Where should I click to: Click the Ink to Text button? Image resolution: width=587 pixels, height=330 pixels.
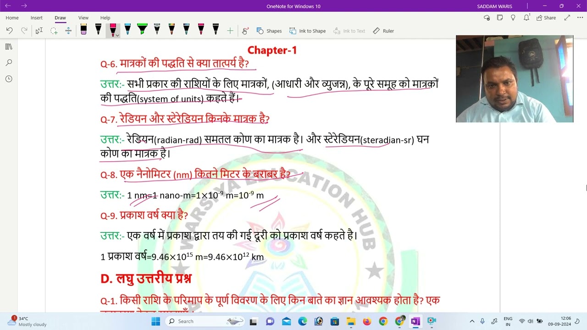pos(349,31)
